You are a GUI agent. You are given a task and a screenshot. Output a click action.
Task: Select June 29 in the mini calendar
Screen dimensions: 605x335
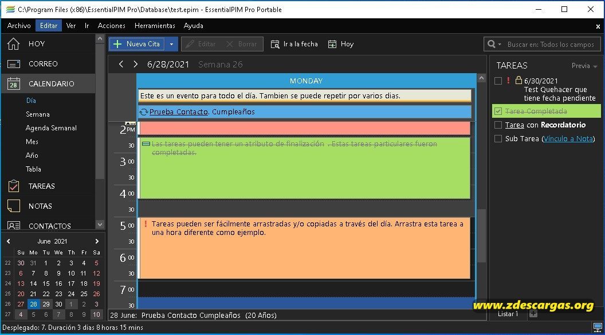(x=46, y=304)
